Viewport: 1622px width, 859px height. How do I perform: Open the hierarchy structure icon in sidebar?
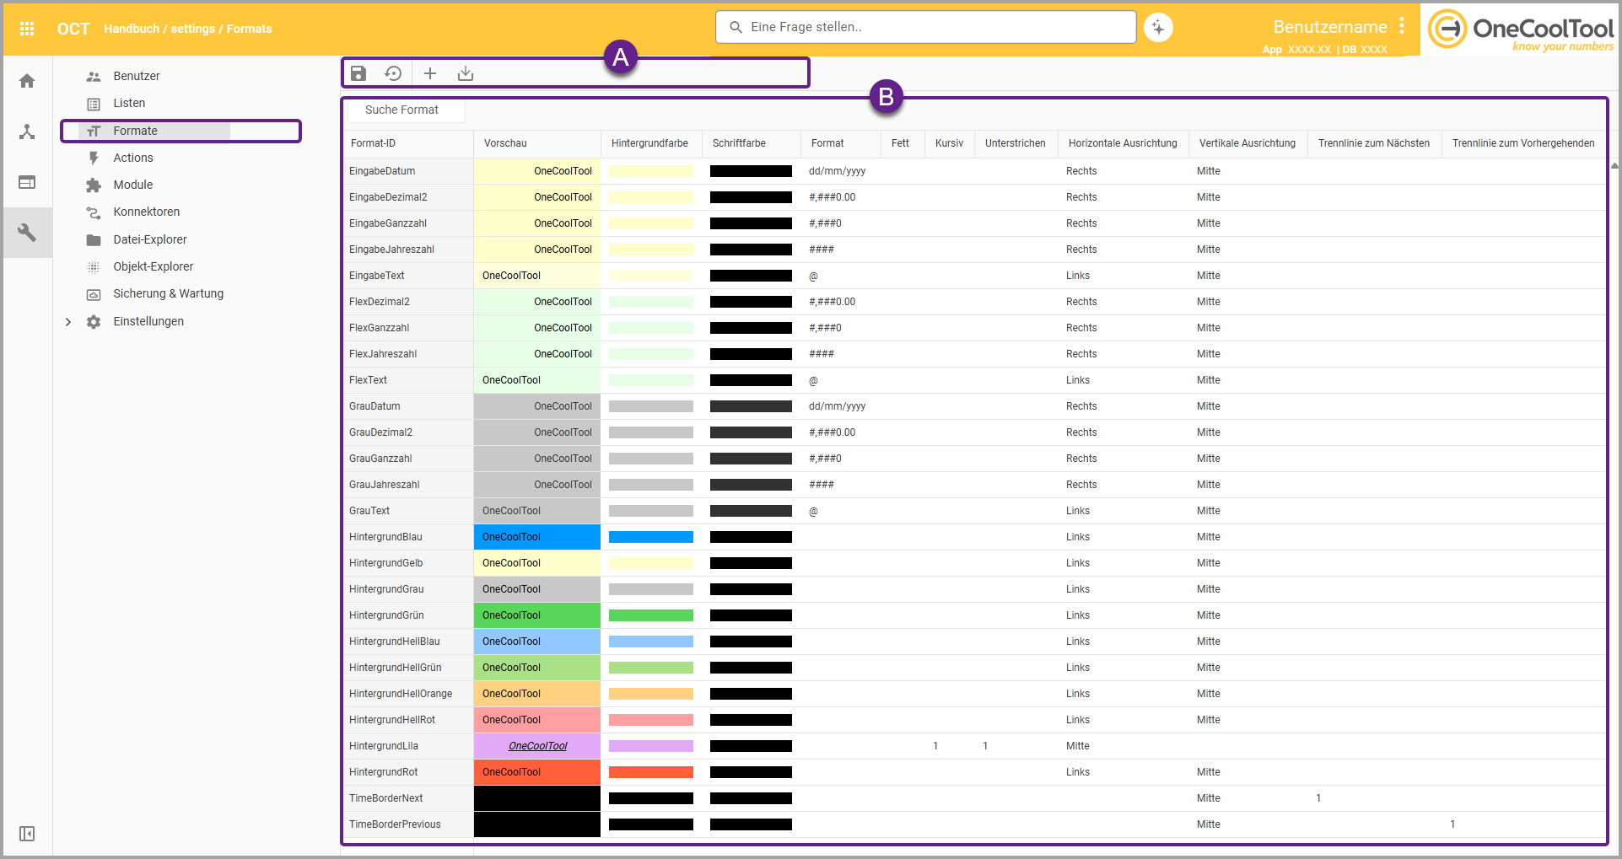[x=27, y=132]
